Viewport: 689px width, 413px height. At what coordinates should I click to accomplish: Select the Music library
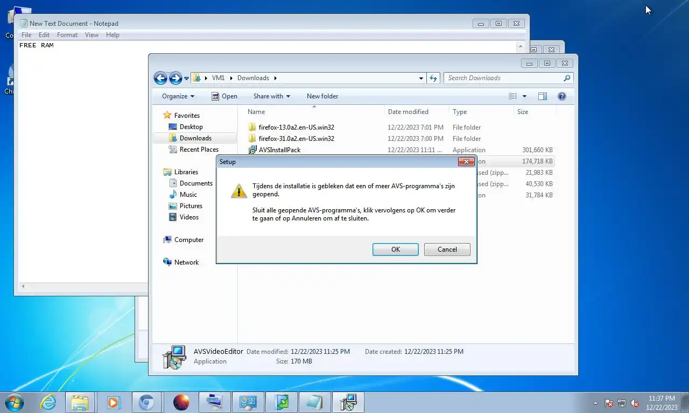pos(188,195)
